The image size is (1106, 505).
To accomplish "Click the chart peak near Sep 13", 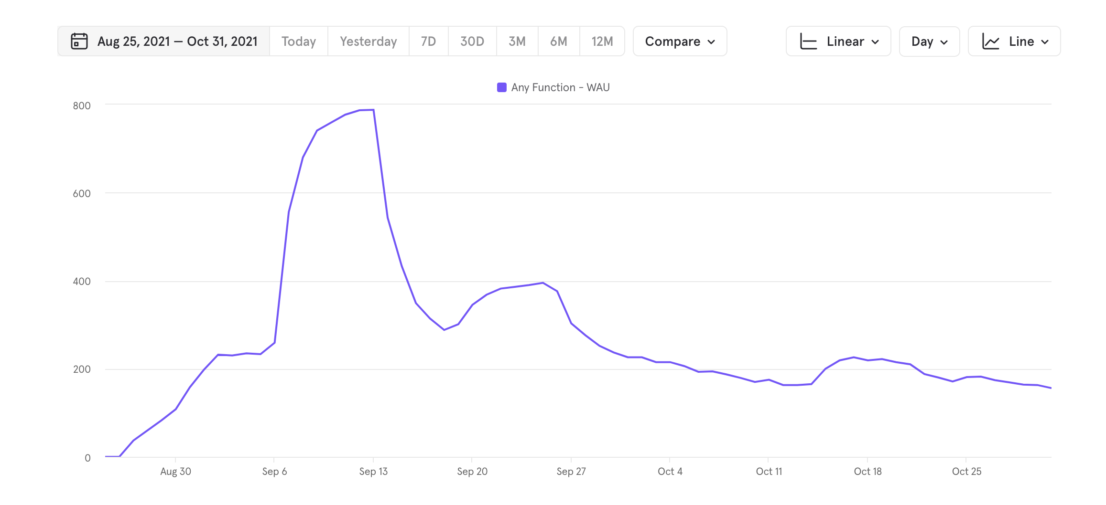I will click(x=373, y=110).
